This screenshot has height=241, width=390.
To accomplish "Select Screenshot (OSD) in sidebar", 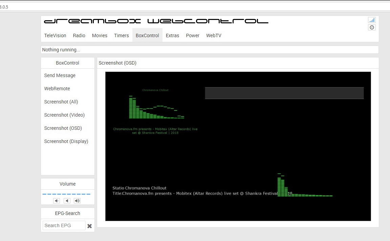I will point(63,128).
